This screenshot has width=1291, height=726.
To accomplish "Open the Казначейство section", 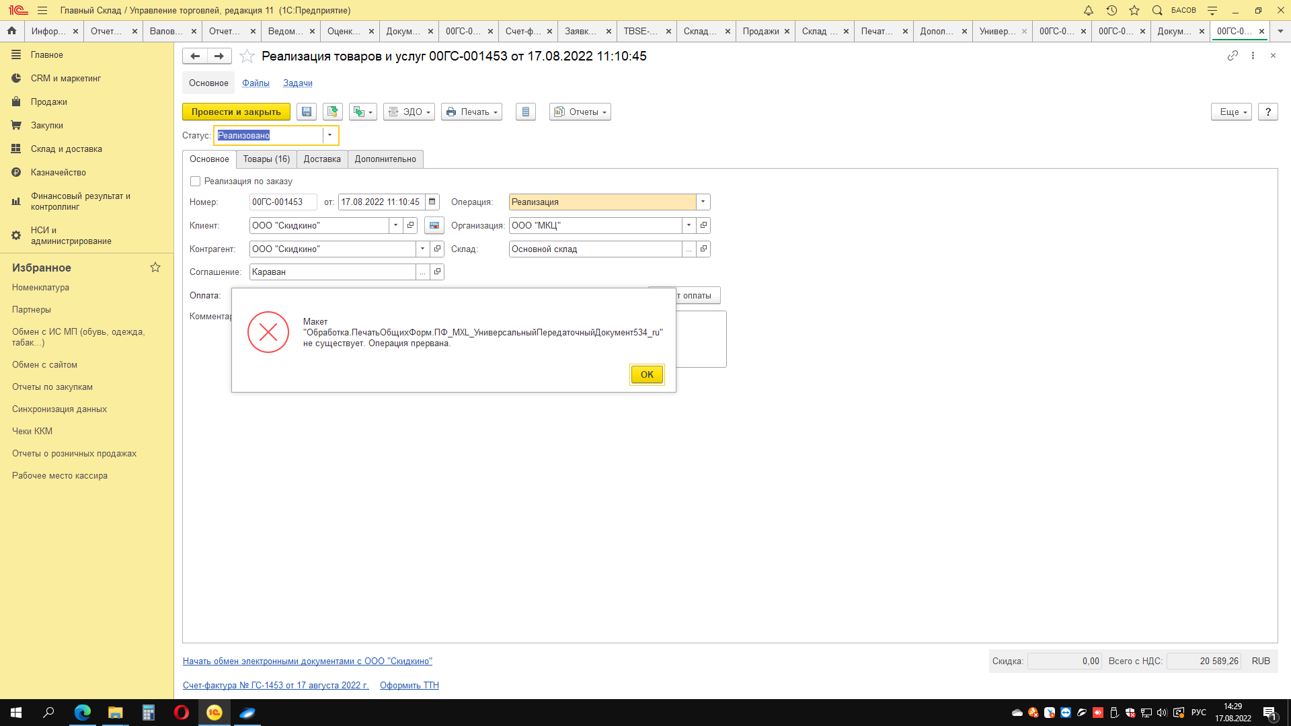I will [58, 172].
